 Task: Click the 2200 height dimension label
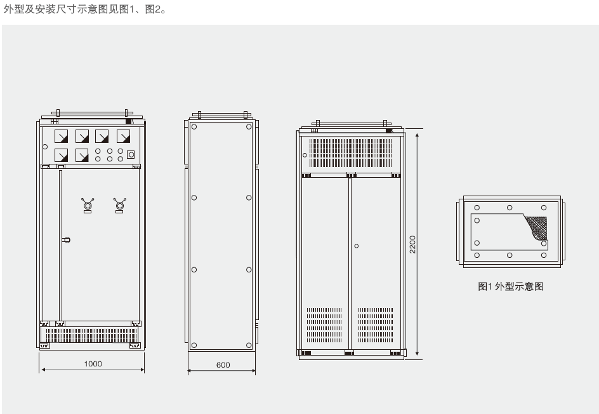pos(412,244)
